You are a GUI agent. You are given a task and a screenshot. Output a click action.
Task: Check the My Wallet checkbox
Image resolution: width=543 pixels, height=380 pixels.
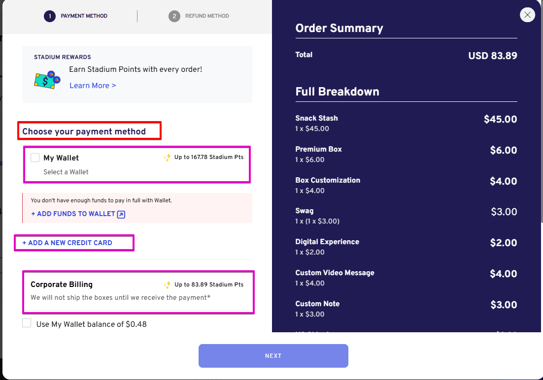tap(35, 158)
